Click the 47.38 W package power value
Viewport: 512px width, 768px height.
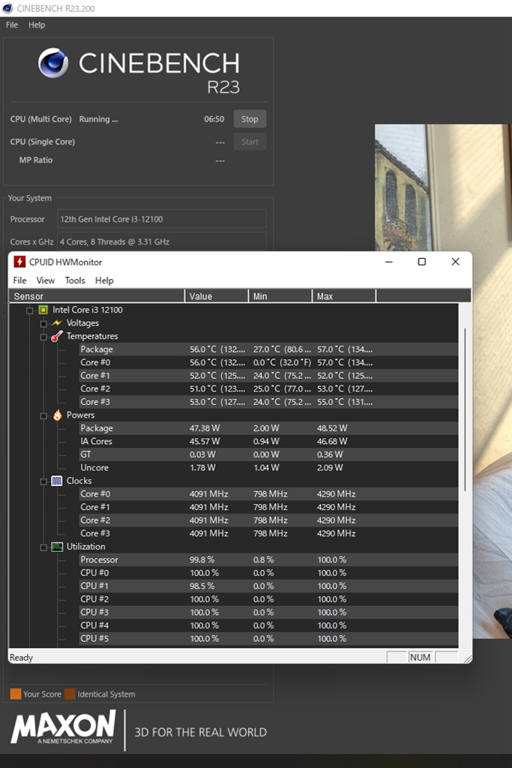205,428
